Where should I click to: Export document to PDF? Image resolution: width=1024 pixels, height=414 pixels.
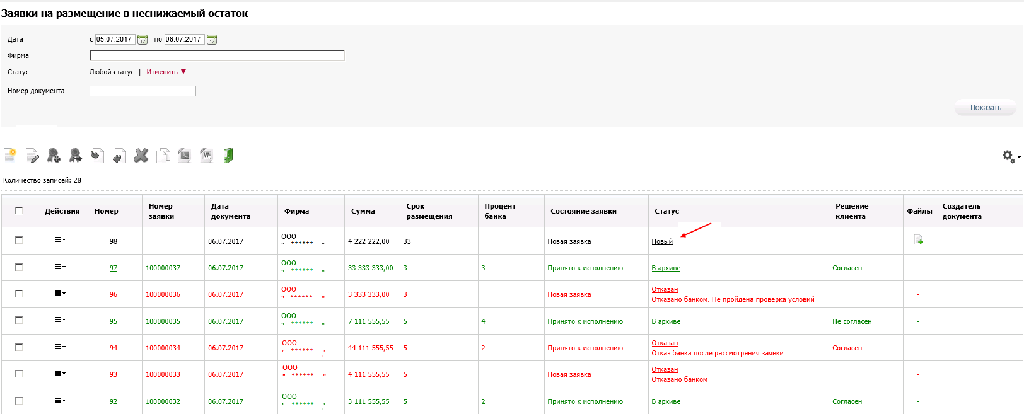[x=185, y=155]
